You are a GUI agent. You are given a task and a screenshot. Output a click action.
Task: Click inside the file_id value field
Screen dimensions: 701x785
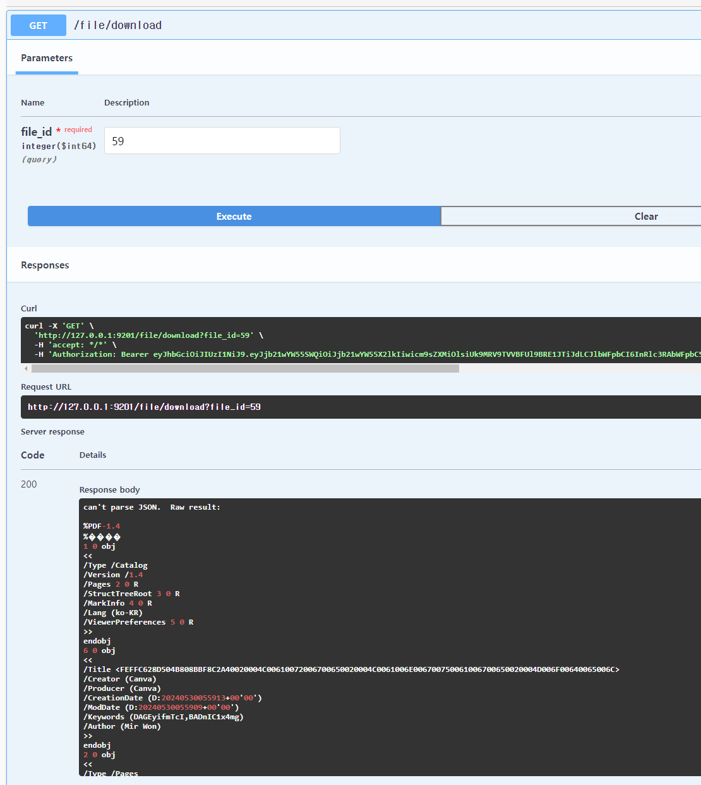[x=221, y=140]
